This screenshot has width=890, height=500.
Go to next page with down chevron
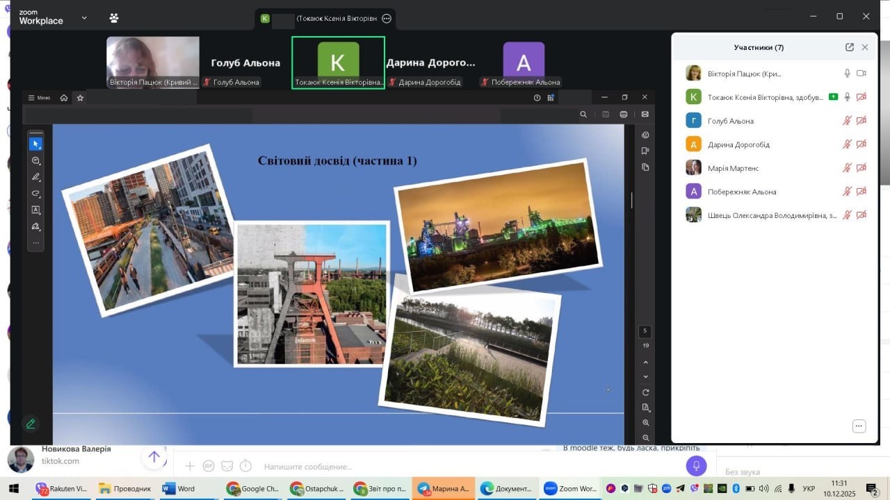[x=646, y=377]
